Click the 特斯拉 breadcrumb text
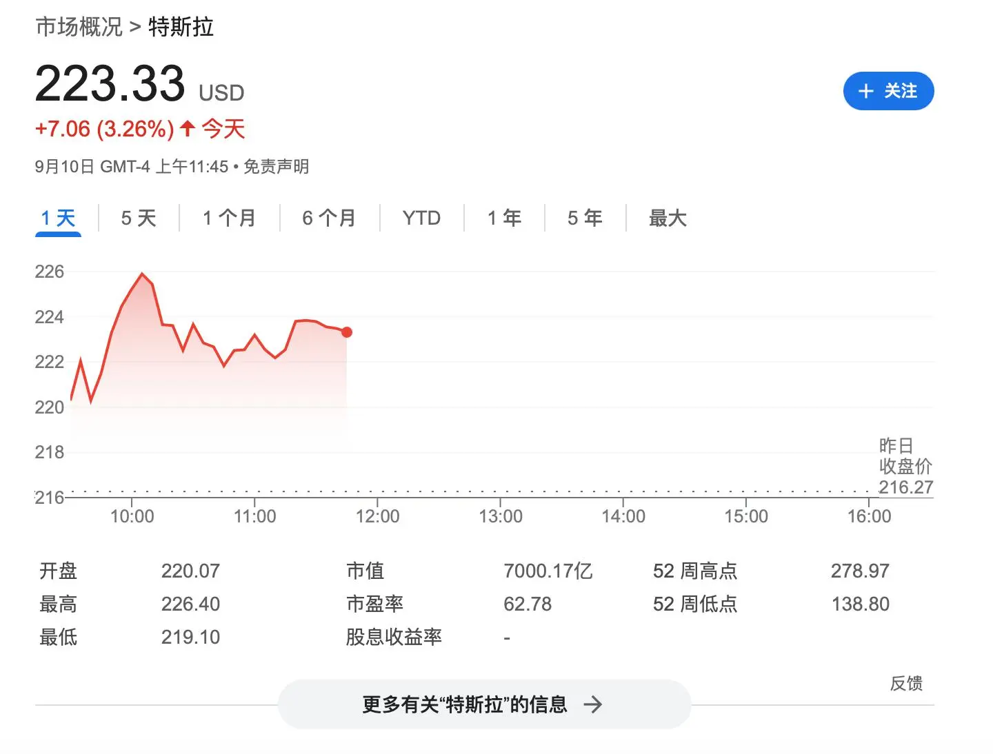 coord(181,27)
